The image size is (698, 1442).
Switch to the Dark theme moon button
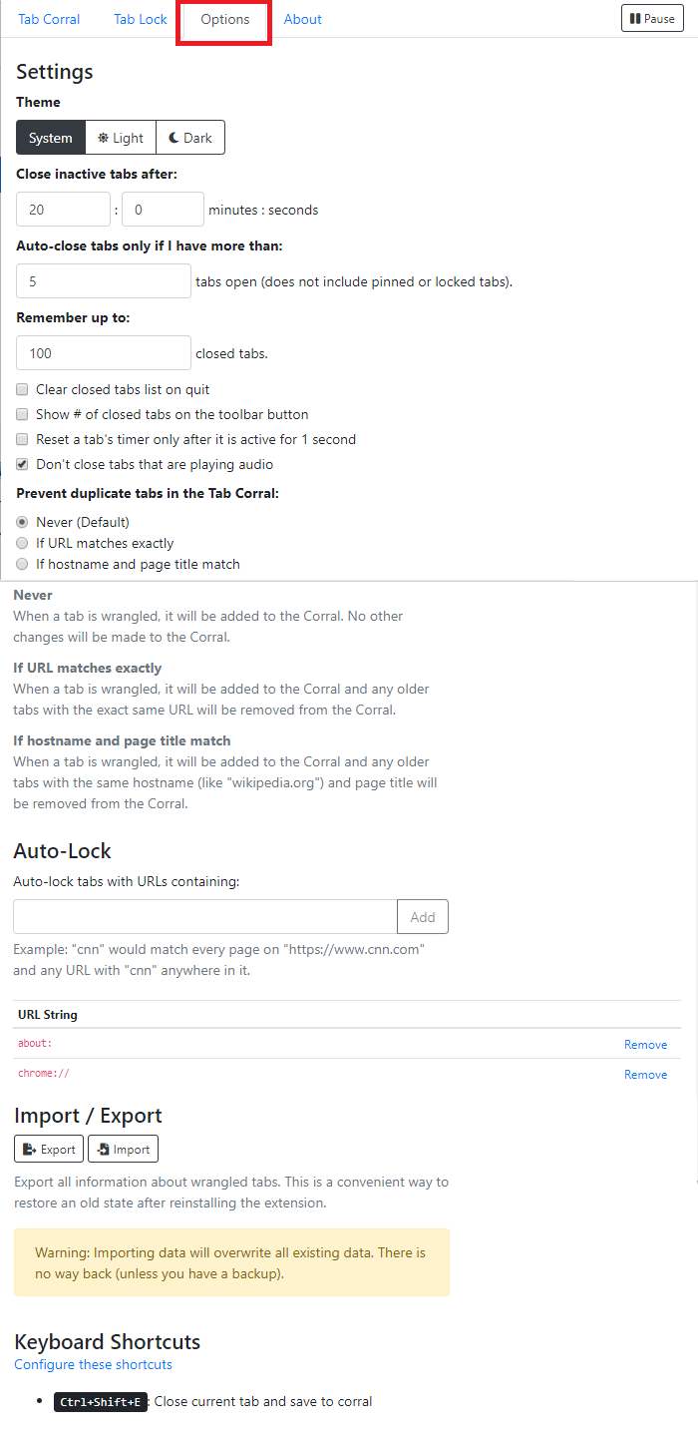click(190, 138)
